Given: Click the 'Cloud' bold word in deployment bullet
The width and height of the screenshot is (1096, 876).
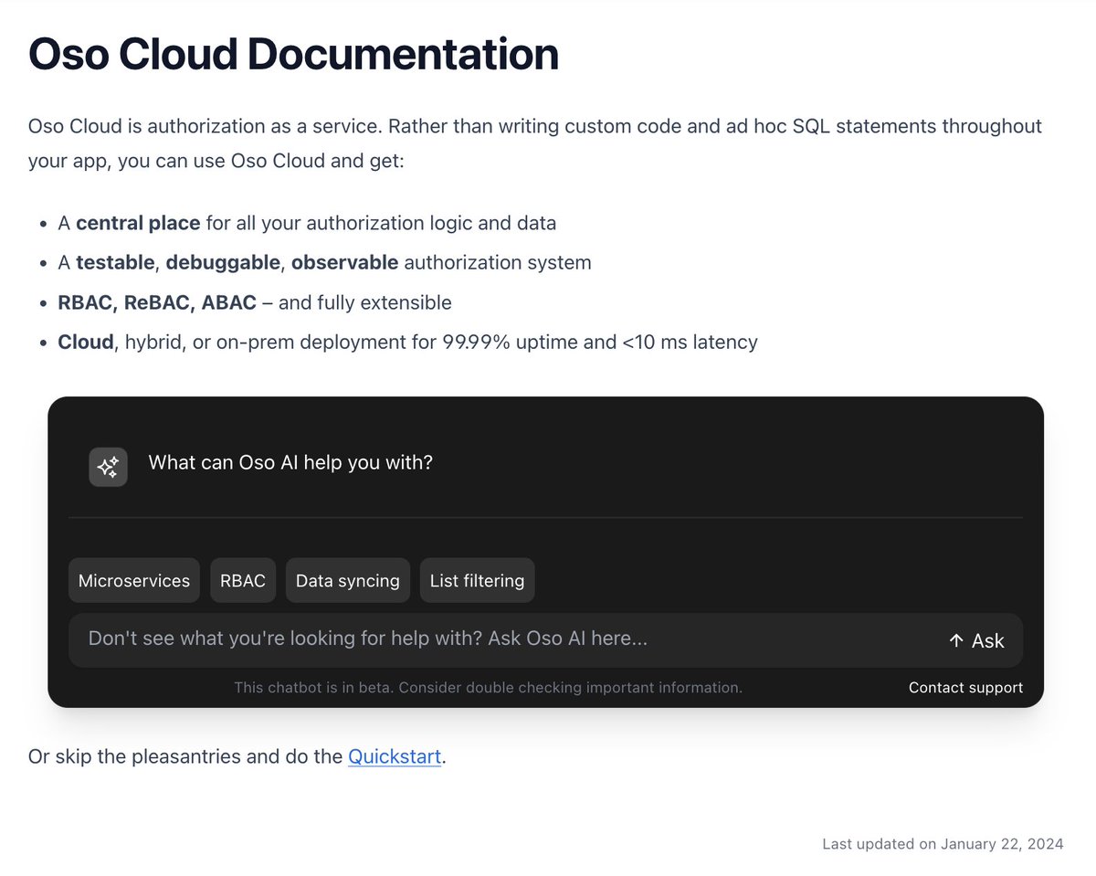Looking at the screenshot, I should coord(86,343).
